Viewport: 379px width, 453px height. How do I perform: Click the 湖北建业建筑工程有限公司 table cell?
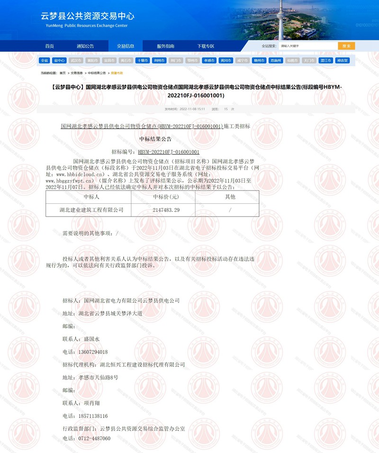[89, 210]
